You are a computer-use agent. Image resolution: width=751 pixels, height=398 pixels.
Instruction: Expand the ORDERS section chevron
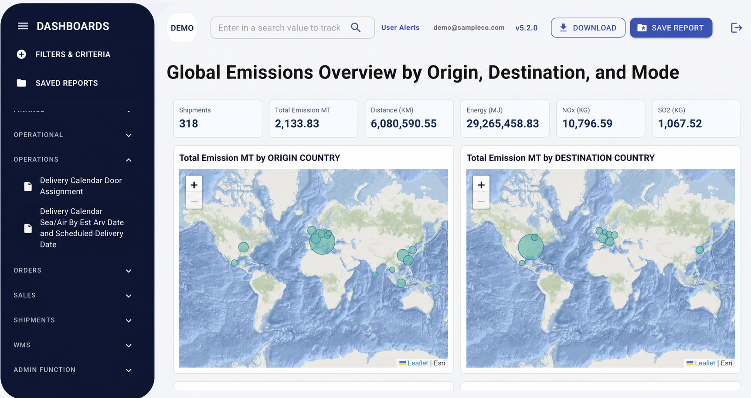[x=129, y=271]
